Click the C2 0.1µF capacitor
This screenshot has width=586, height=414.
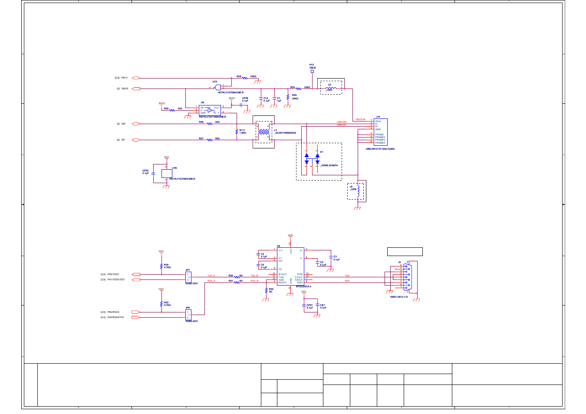coord(258,255)
